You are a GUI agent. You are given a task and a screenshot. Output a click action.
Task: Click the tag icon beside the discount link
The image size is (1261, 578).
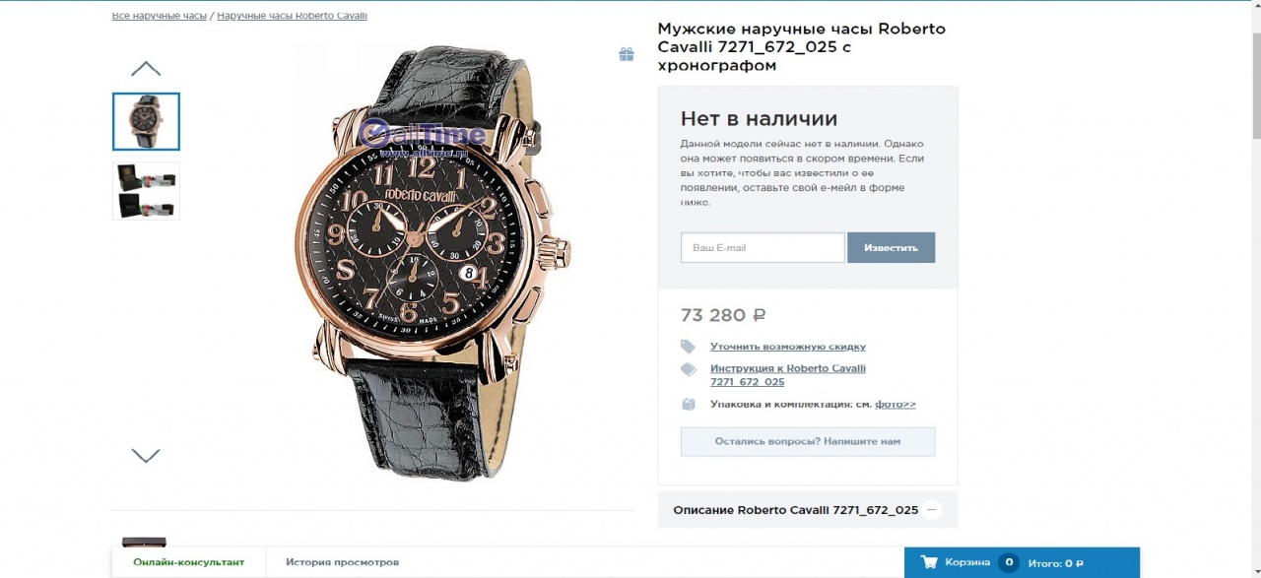(x=688, y=347)
